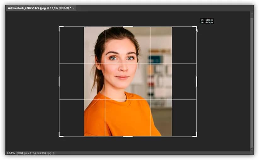Close the AdobeStock_478955129.jpeg document tab
Screen dimensions: 259x160
click(73, 8)
